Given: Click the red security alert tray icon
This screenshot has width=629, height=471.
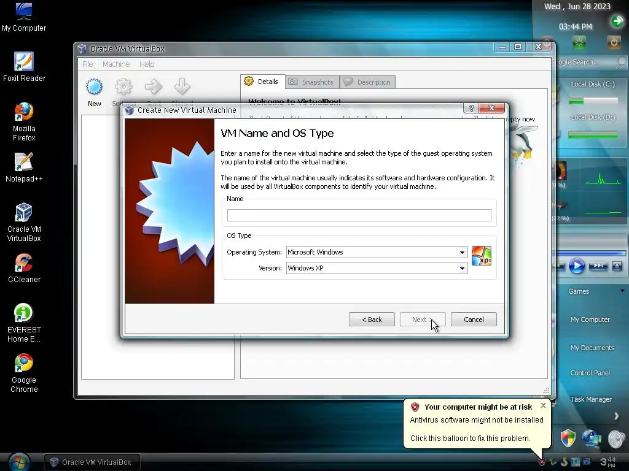Looking at the screenshot, I should click(542, 462).
